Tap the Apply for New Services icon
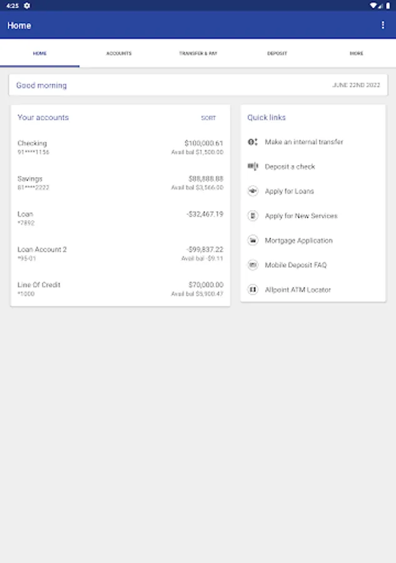The image size is (396, 563). pos(253,216)
